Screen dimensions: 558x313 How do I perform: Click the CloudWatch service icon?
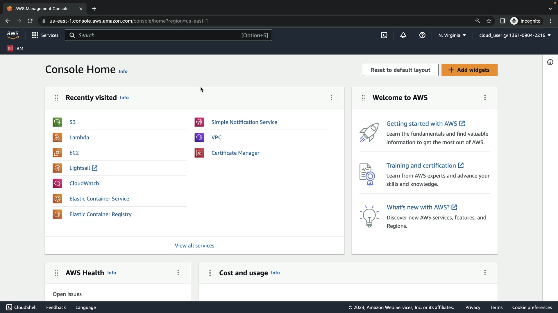tap(57, 183)
